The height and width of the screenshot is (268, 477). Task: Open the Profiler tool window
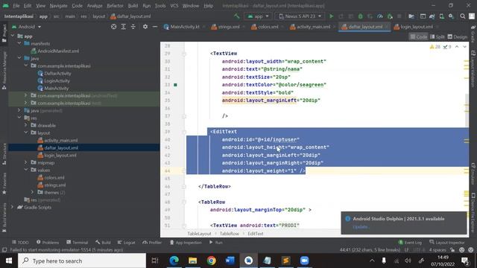pos(152,242)
